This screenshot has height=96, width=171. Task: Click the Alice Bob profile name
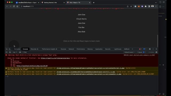(x=81, y=32)
